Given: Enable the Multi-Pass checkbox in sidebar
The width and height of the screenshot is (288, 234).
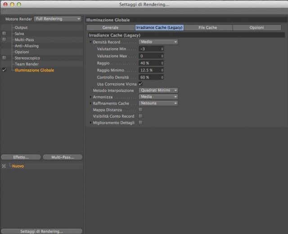Looking at the screenshot, I should pos(4,40).
